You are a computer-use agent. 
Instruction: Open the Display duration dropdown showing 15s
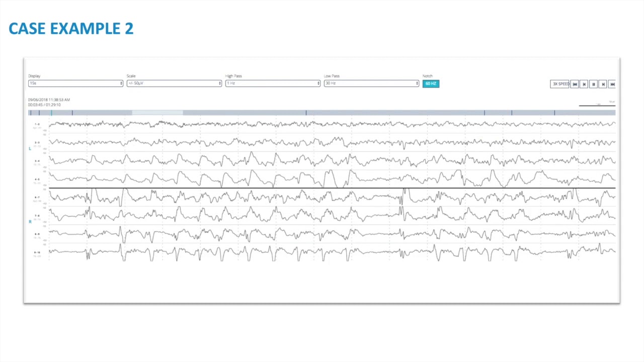tap(75, 83)
